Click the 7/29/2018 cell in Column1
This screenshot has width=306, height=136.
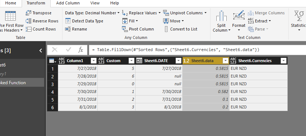click(78, 84)
